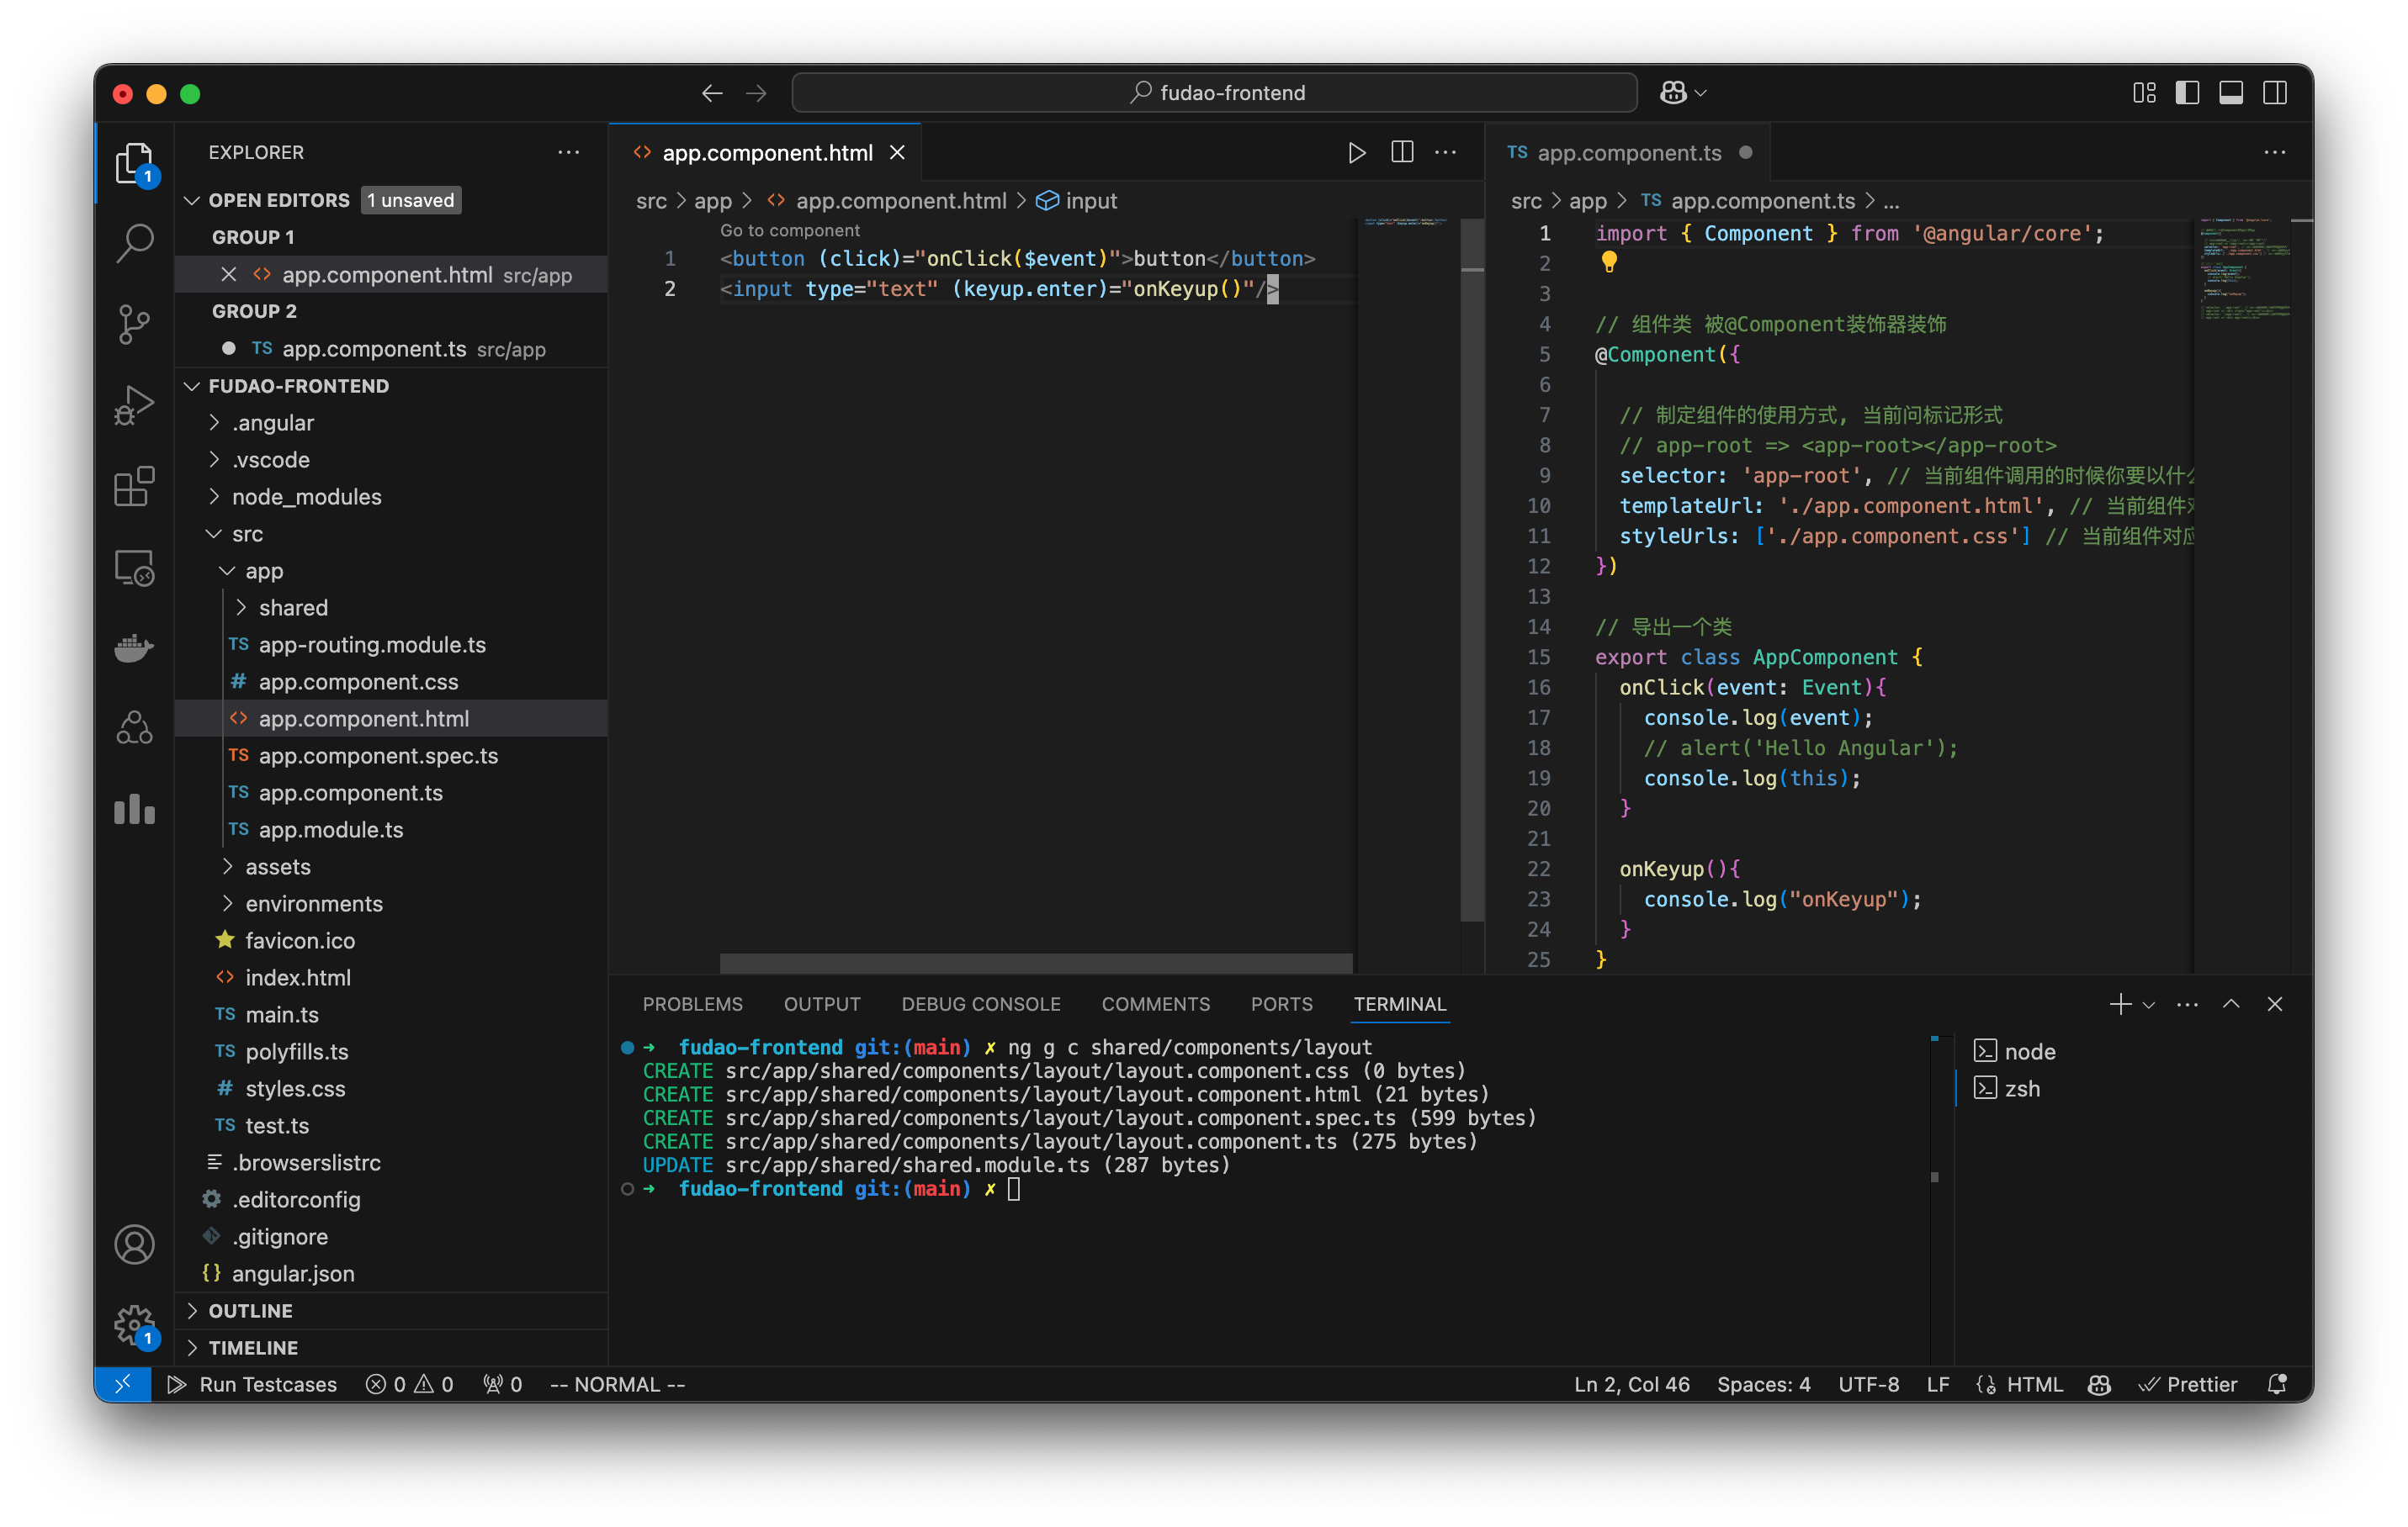Open the Search view
This screenshot has width=2408, height=1527.
click(x=135, y=243)
